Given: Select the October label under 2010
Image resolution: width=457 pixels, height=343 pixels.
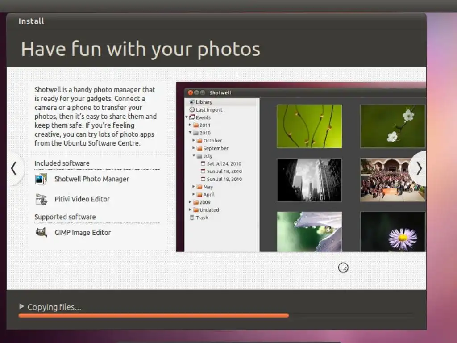Looking at the screenshot, I should pyautogui.click(x=212, y=141).
